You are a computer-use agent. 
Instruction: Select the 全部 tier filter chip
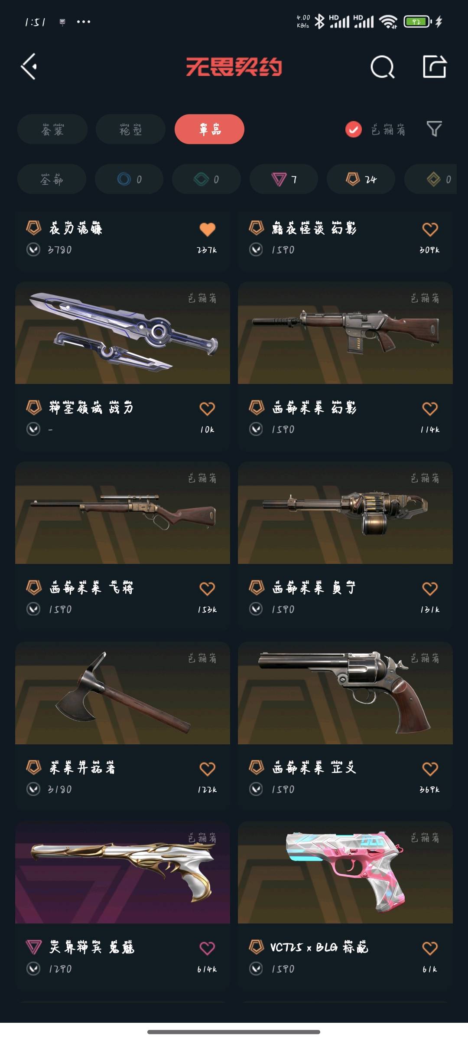coord(52,179)
